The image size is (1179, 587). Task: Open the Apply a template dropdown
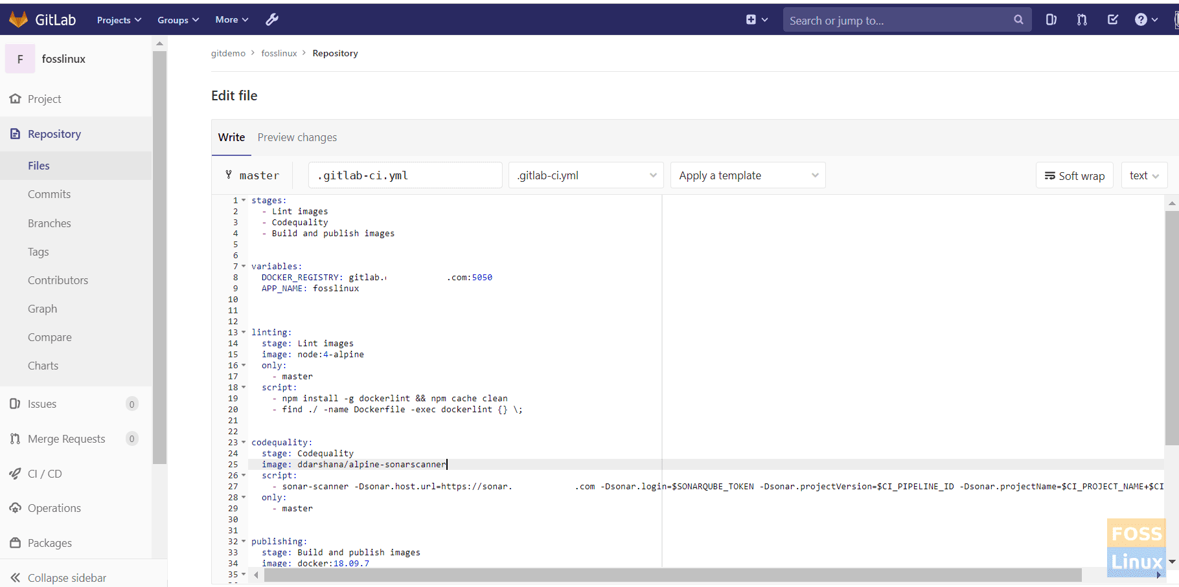(x=748, y=175)
